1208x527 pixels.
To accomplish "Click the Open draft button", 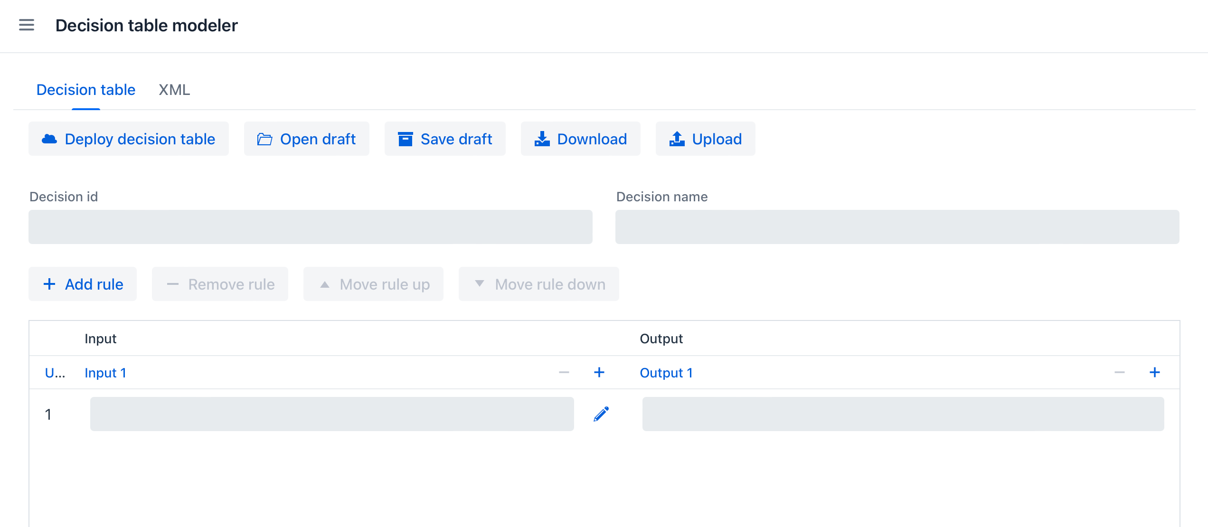I will (306, 139).
